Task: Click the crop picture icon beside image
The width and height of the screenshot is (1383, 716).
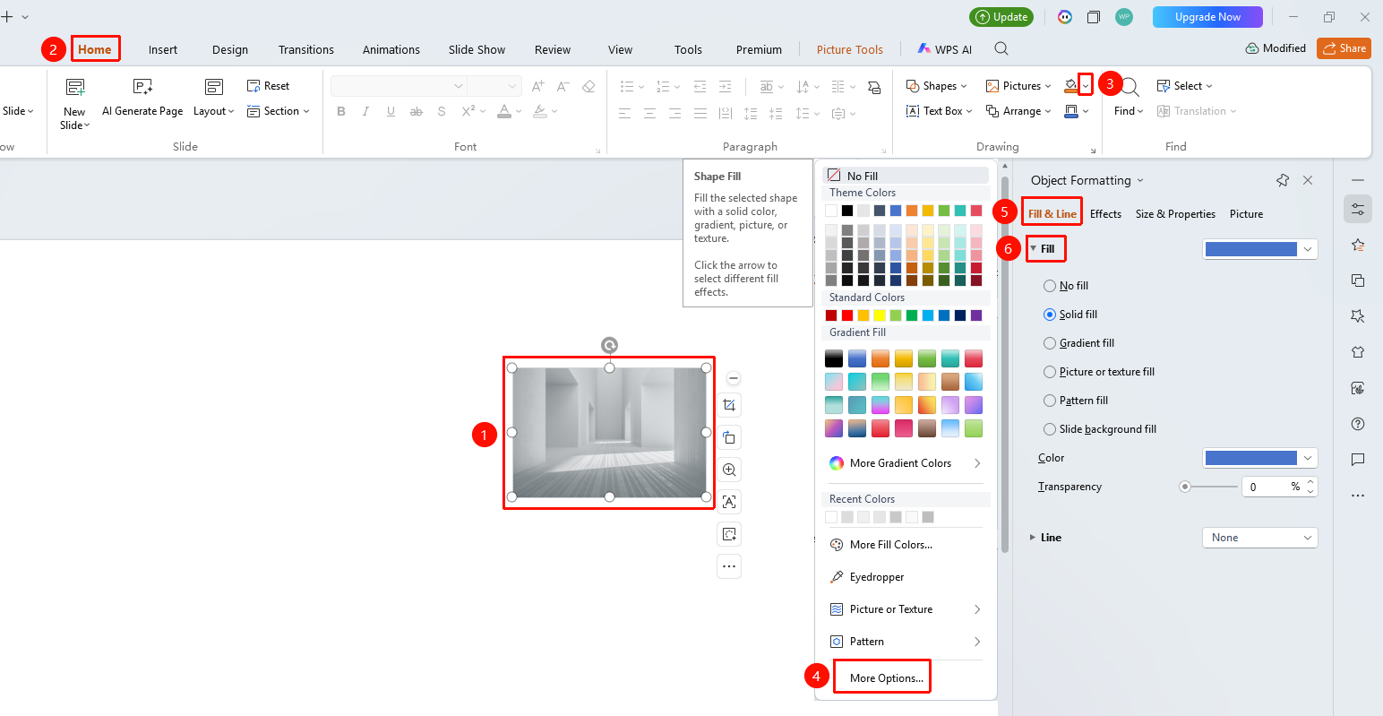Action: point(729,405)
